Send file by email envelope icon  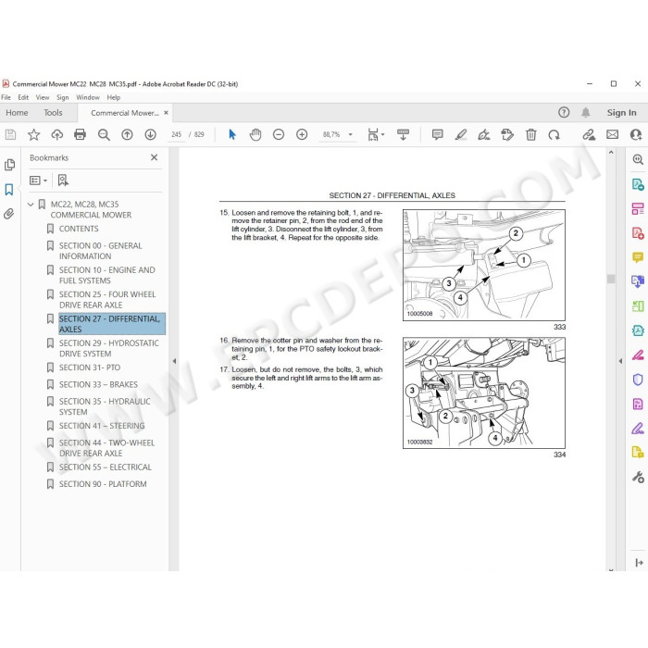(x=613, y=134)
